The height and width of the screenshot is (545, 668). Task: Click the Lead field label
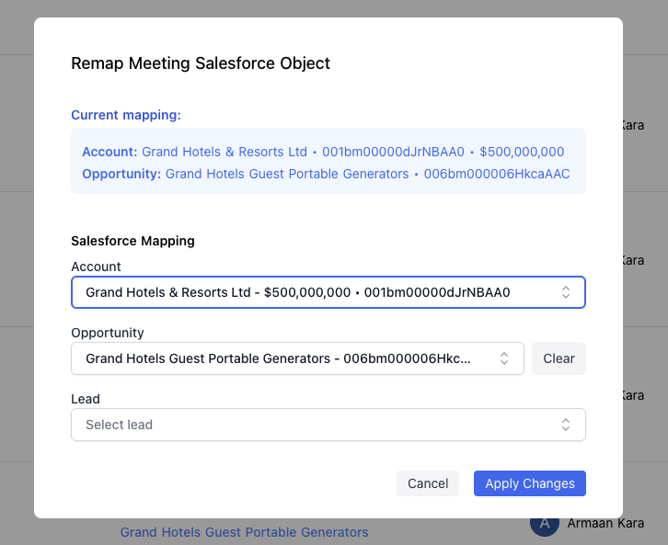pos(86,399)
